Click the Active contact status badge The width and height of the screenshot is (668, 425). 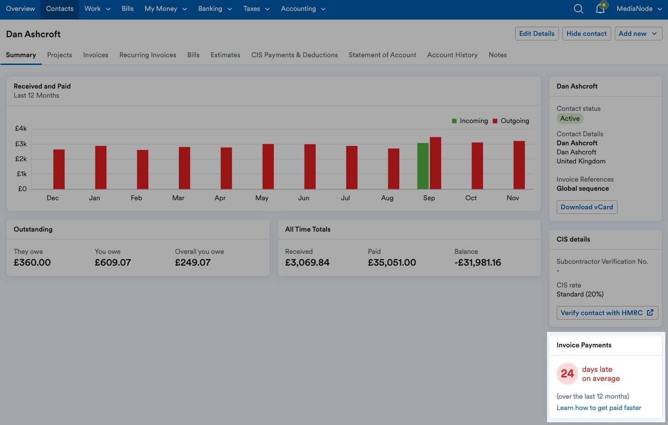(570, 119)
